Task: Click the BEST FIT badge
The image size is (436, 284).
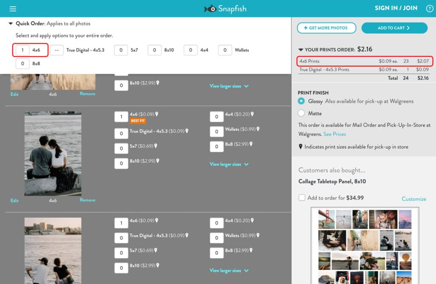Action: click(138, 121)
